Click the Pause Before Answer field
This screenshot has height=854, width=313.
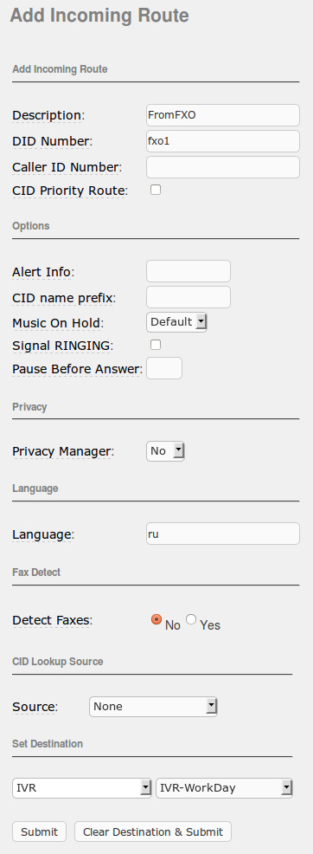pos(164,368)
